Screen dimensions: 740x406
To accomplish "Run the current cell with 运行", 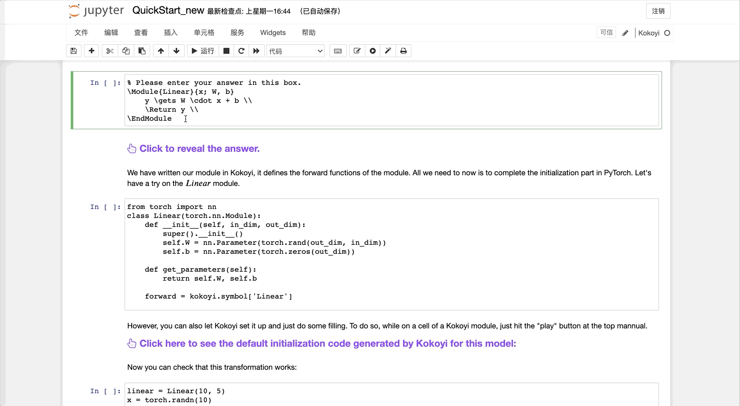I will (203, 51).
